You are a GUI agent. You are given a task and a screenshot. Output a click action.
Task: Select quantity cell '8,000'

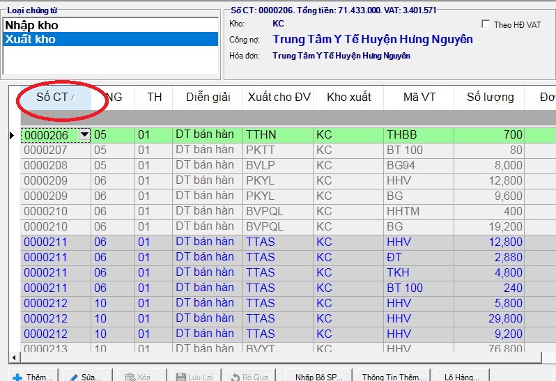pyautogui.click(x=489, y=166)
